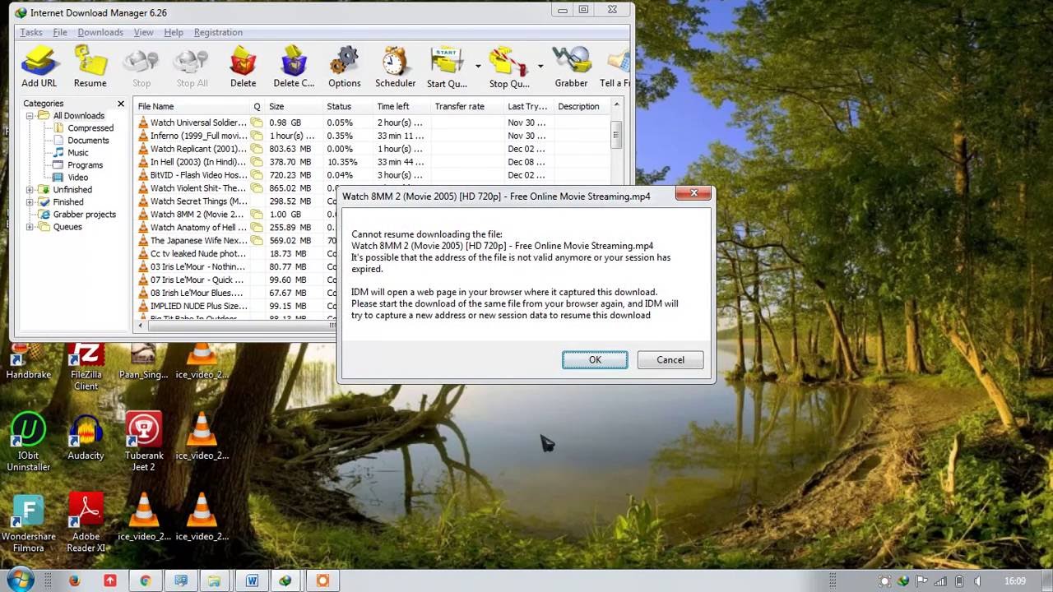Click the Action Center flag tray icon
1053x592 pixels.
[x=921, y=581]
